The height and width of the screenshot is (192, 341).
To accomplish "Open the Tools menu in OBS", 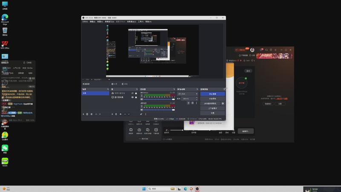I will click(x=141, y=21).
